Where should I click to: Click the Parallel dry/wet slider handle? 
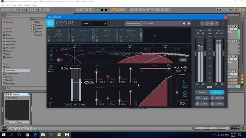coord(169,68)
